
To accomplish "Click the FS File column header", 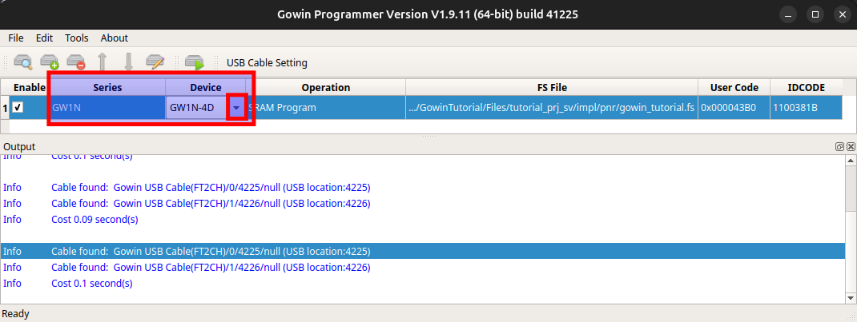I will [x=552, y=87].
